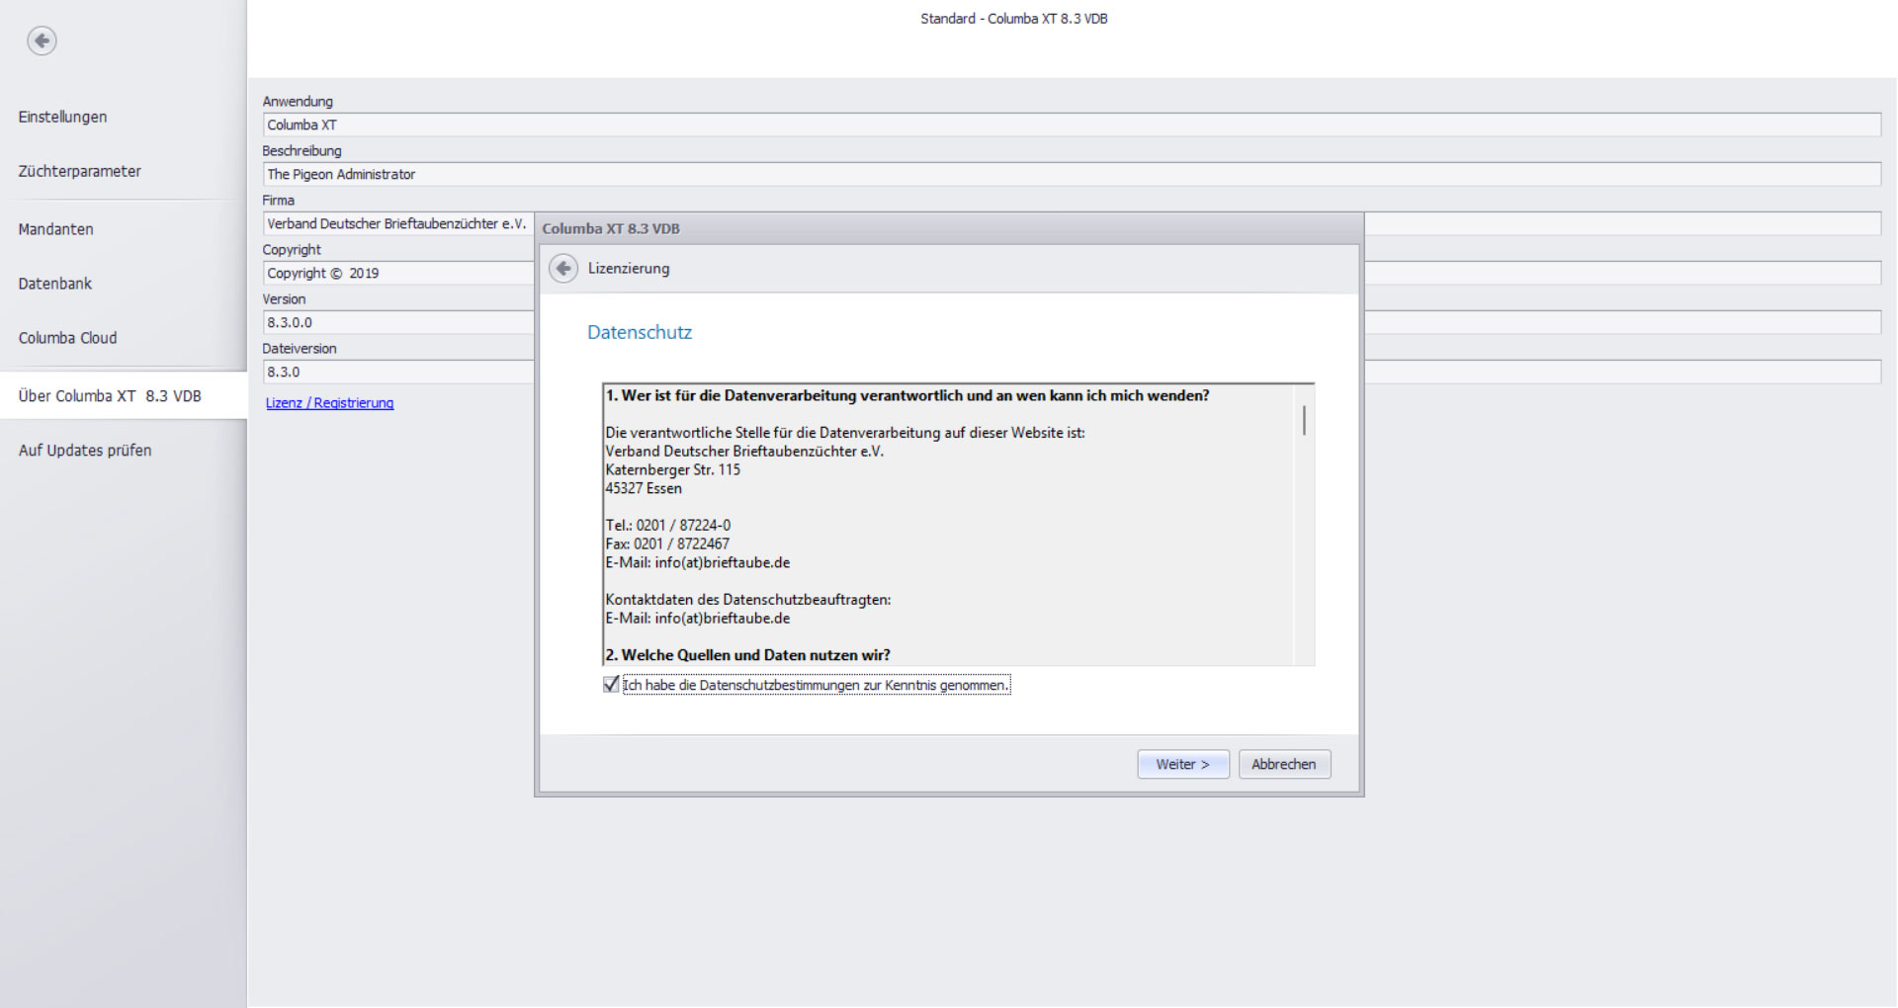Open the Datenbank section
The image size is (1898, 1008).
tap(54, 284)
